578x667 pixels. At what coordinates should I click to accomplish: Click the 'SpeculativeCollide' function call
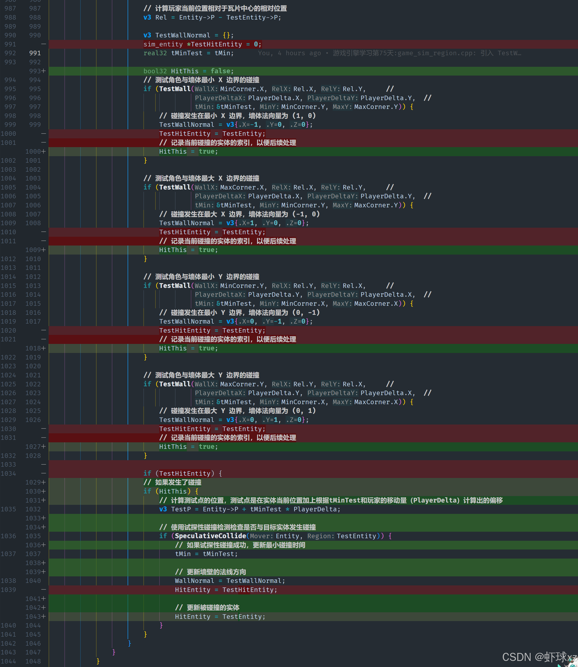coord(210,536)
